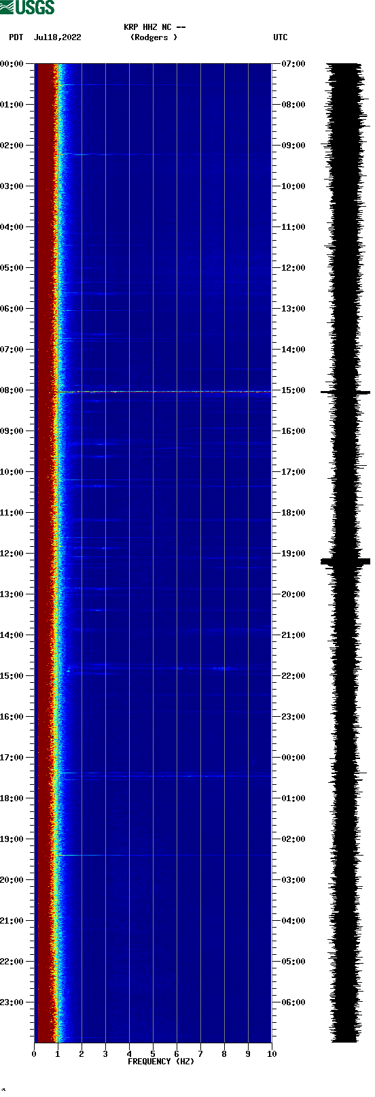Click the 04:00 UTC time label
This screenshot has height=1097, width=375.
(x=293, y=921)
